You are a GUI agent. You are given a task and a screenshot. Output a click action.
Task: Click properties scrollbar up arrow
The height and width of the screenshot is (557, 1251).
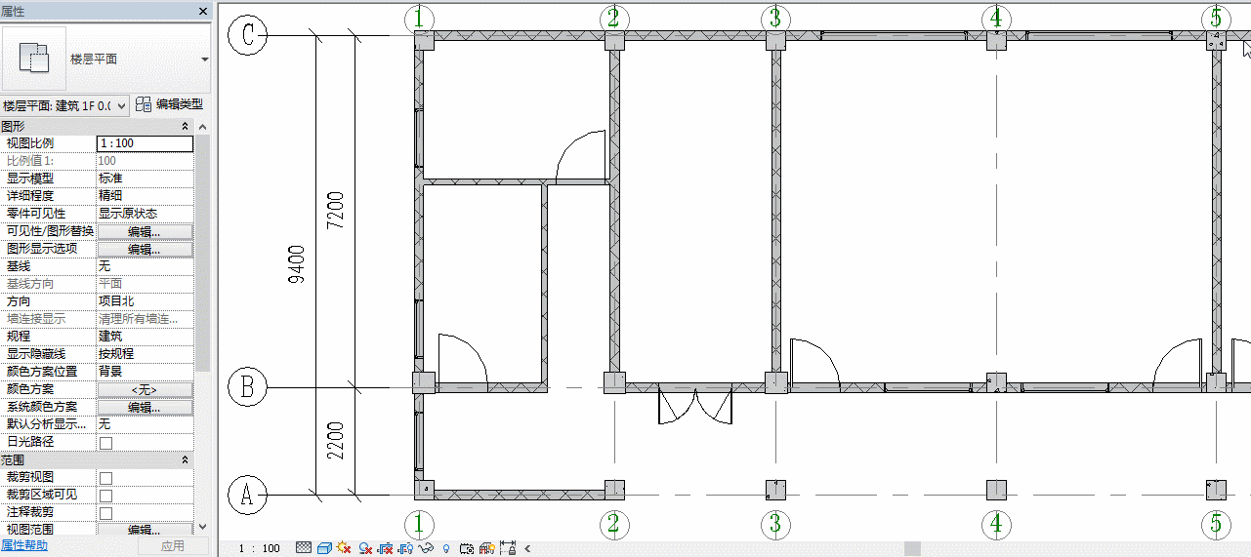click(203, 128)
